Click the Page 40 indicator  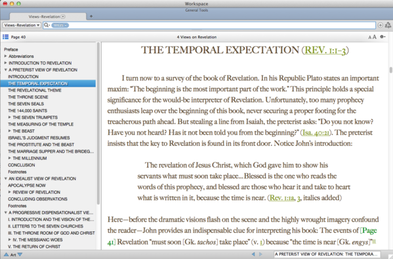[x=18, y=37]
